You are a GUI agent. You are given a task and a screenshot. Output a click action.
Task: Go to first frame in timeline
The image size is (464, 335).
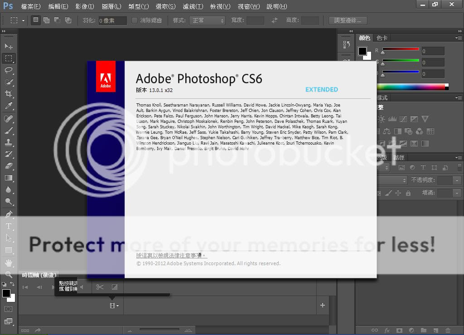coord(25,287)
